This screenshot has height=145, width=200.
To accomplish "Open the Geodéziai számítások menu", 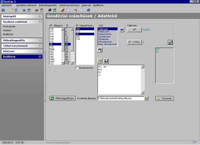I will (x=26, y=5).
